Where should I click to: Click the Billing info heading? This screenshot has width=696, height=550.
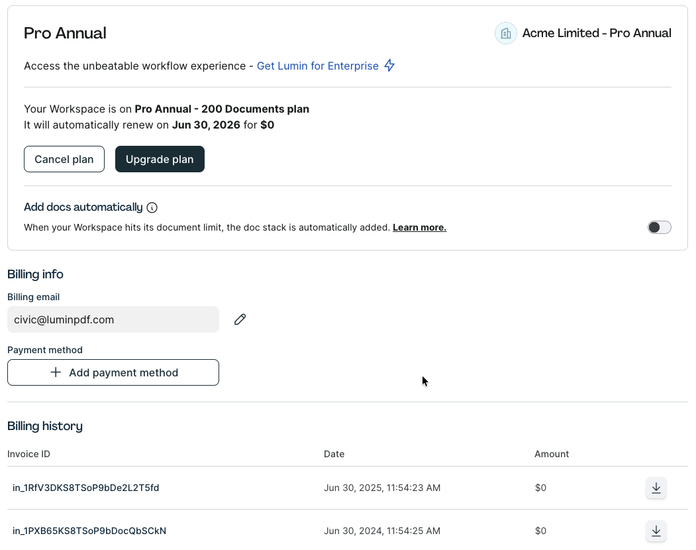pos(36,274)
